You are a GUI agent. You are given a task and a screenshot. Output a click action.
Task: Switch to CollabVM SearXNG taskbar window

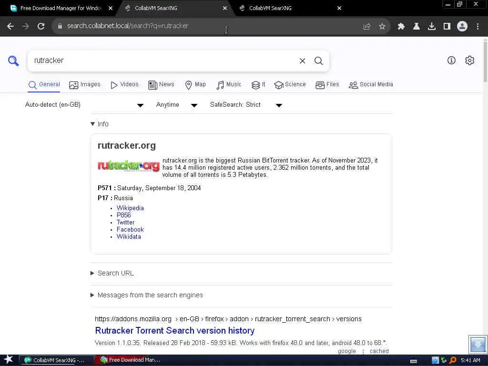(56, 360)
